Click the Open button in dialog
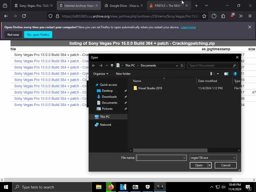Screen dimensions: 256x192 coord(199,165)
